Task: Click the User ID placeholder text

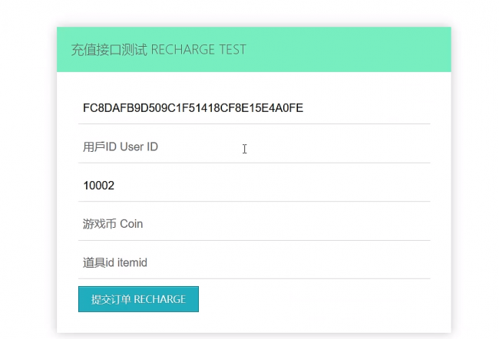Action: click(139, 147)
